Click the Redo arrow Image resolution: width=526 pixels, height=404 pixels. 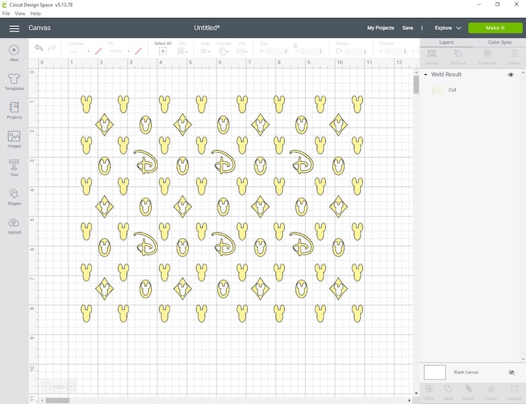(52, 48)
